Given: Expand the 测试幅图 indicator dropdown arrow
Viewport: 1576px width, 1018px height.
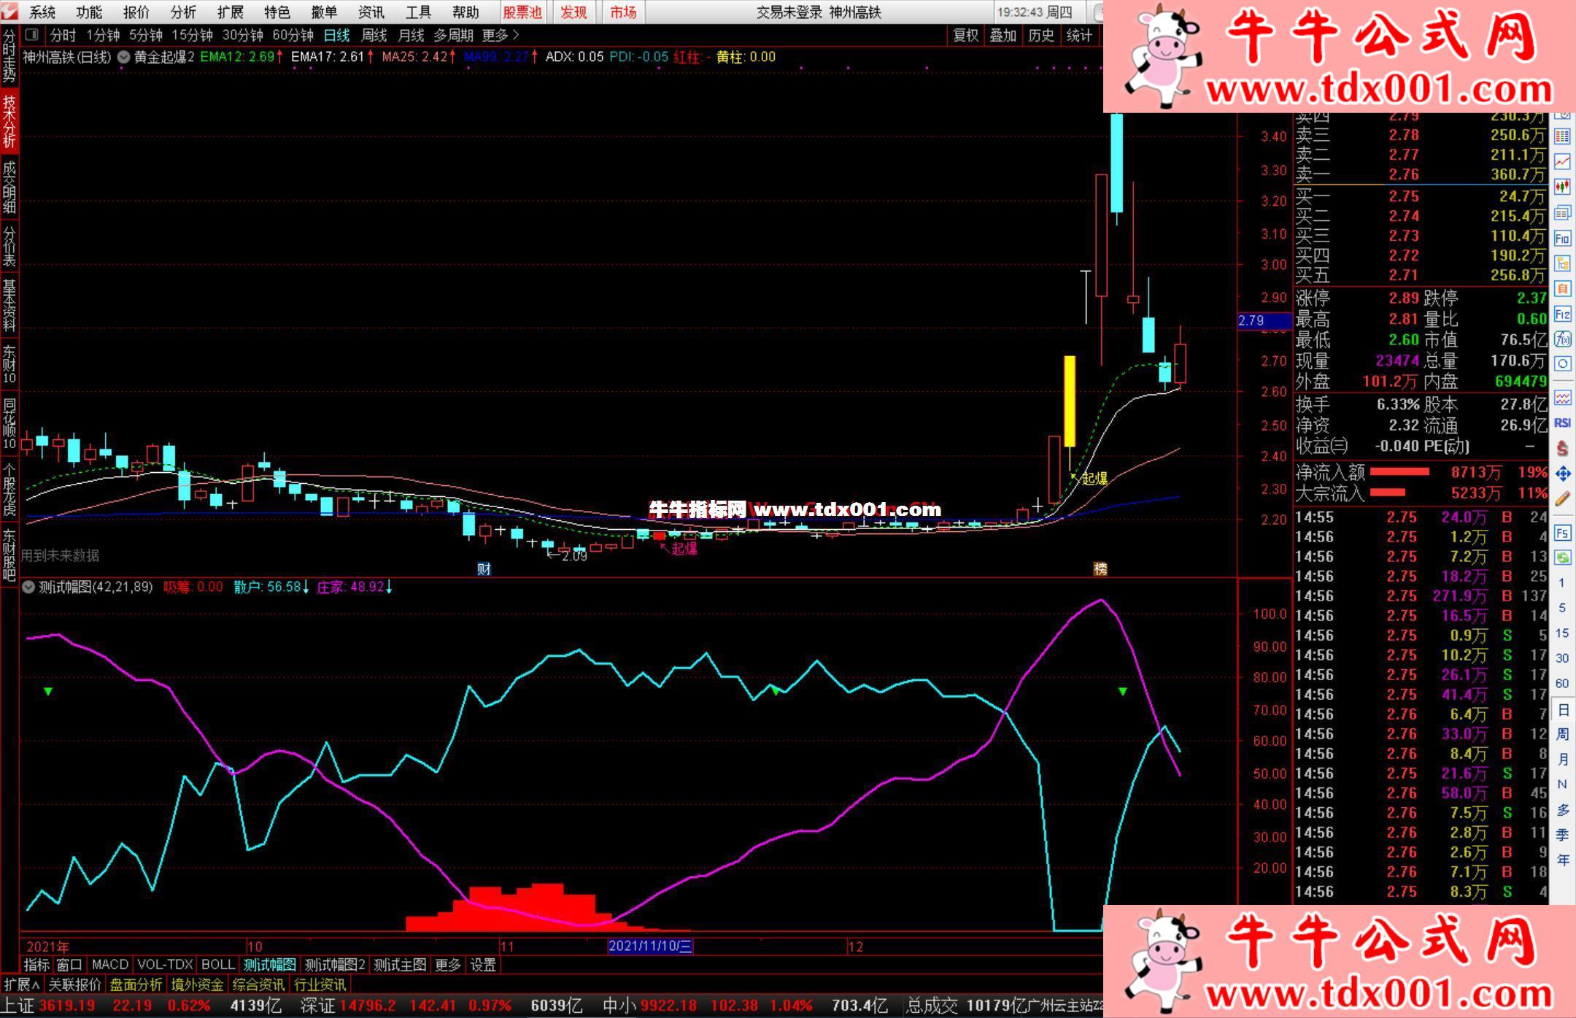Looking at the screenshot, I should [x=28, y=587].
